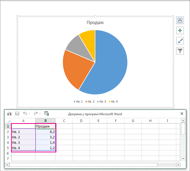Open the Layout Options button beside chart
190x171 pixels.
point(180,20)
